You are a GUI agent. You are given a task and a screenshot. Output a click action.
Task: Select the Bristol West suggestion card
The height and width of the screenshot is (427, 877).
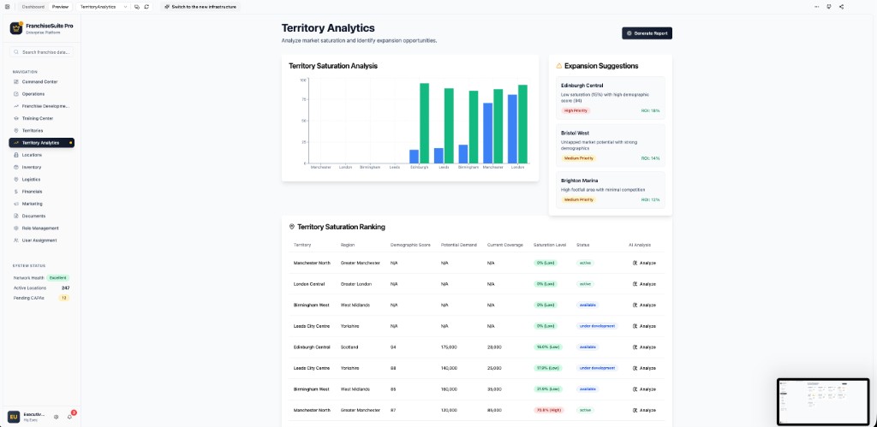pos(610,145)
